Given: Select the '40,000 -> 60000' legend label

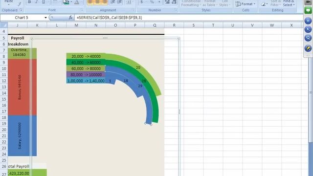Looking at the screenshot, I should click(86, 63).
